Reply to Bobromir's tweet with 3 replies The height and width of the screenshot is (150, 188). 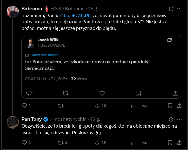coord(25,105)
